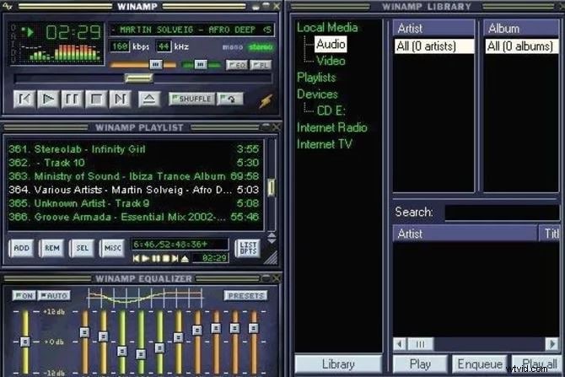Open the equalizer PRESETS menu
Viewport: 565px width, 377px height.
[x=245, y=295]
